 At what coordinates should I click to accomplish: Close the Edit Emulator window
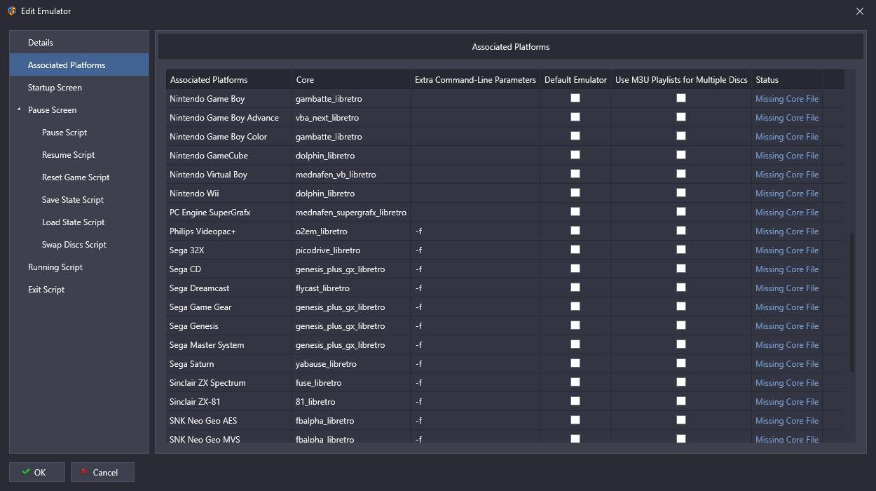pyautogui.click(x=860, y=11)
